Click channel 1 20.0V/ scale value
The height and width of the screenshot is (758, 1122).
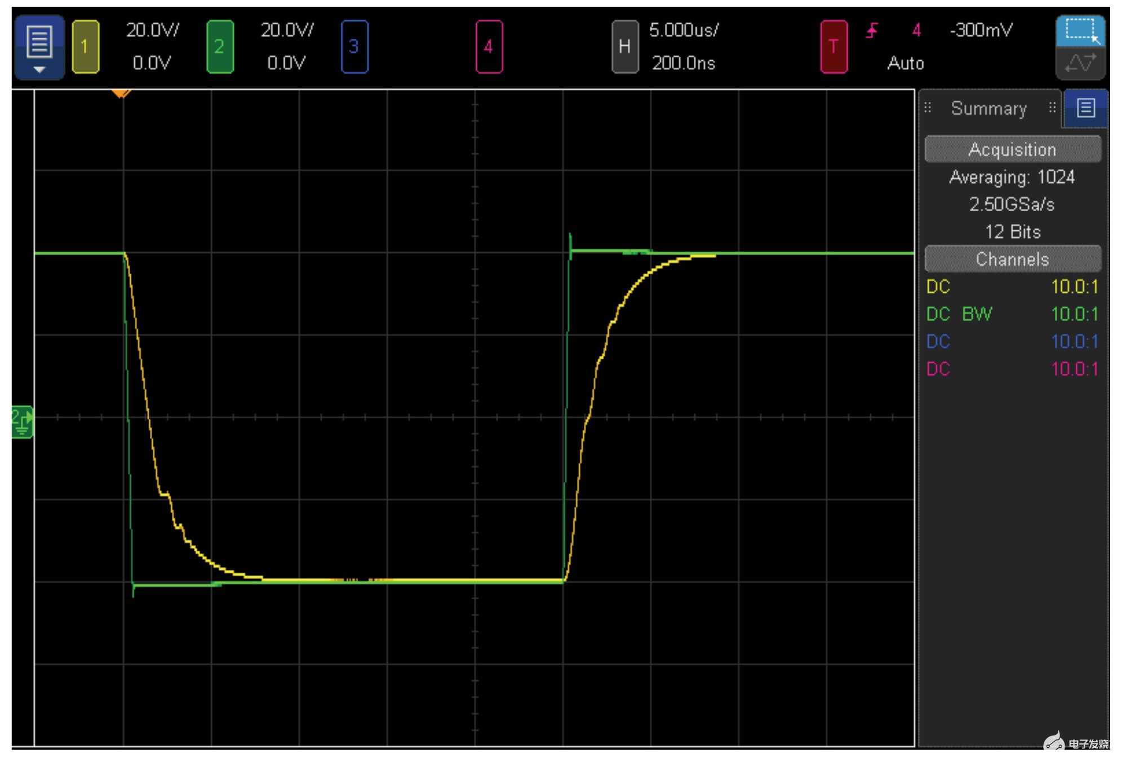pyautogui.click(x=152, y=30)
